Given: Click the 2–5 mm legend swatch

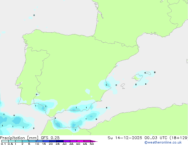Looking at the screenshot, I should (x=26, y=141).
